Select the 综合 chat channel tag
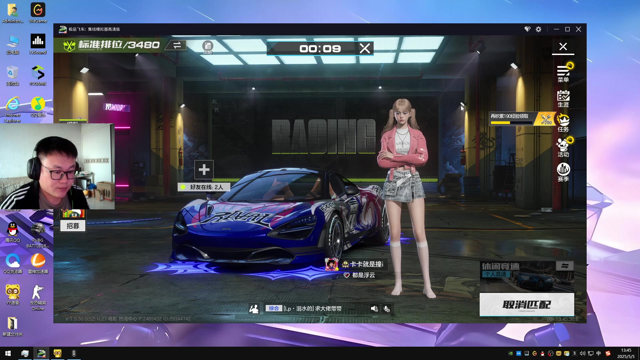The height and width of the screenshot is (360, 640). tap(274, 309)
